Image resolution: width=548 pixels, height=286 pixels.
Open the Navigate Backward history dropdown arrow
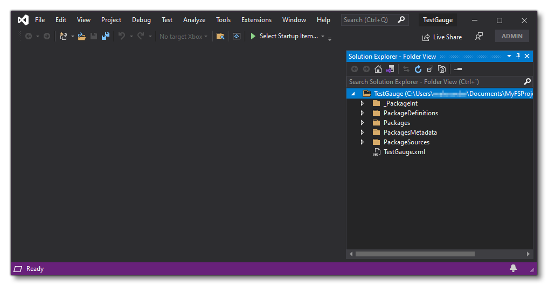pyautogui.click(x=38, y=36)
